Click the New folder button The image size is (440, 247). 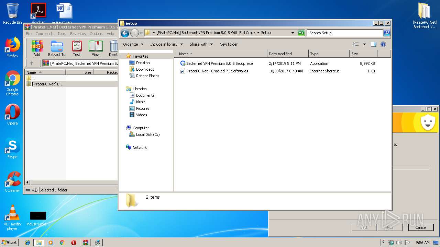point(229,44)
